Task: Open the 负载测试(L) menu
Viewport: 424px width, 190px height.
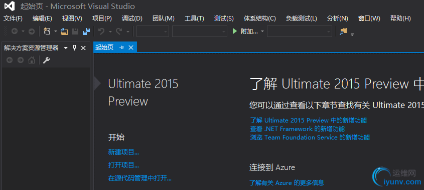Action: [301, 18]
